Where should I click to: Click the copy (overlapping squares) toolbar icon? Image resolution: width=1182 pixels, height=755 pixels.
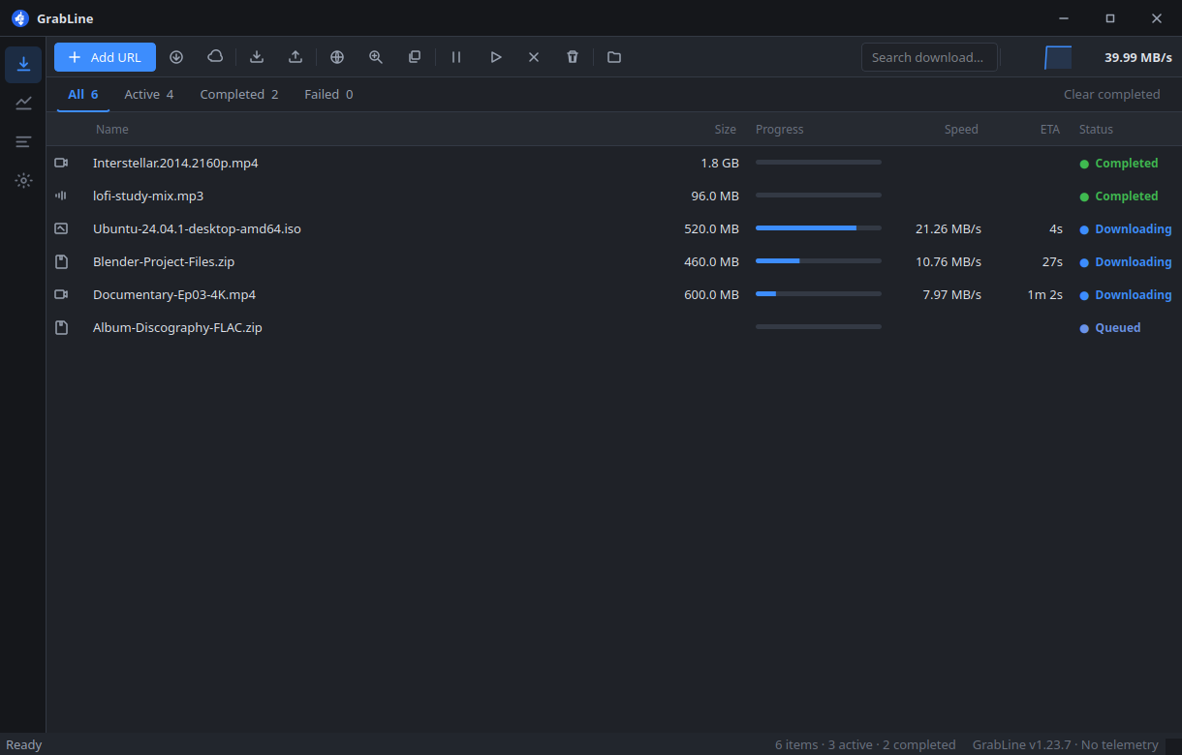click(415, 57)
